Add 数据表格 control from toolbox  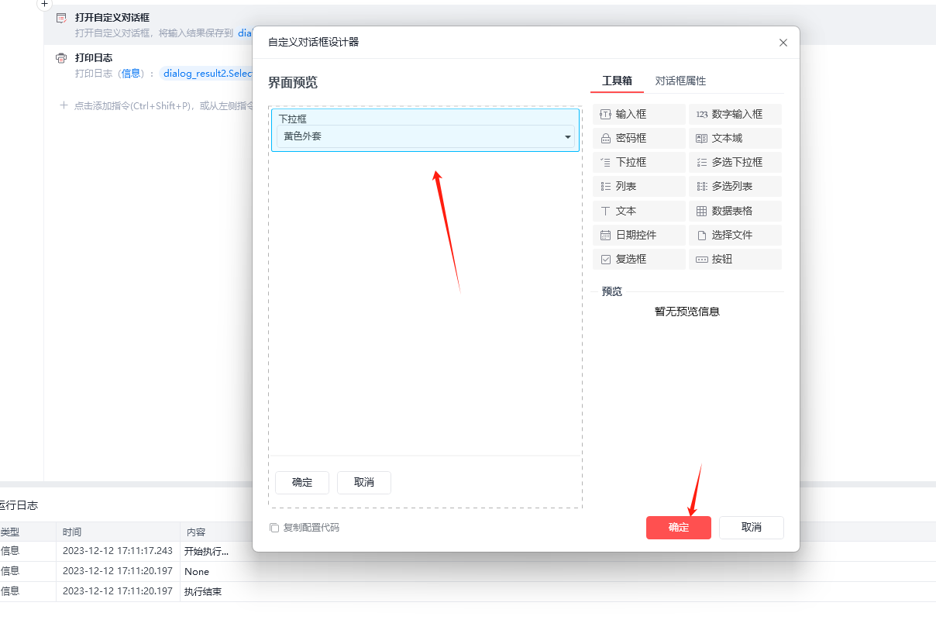pyautogui.click(x=735, y=211)
